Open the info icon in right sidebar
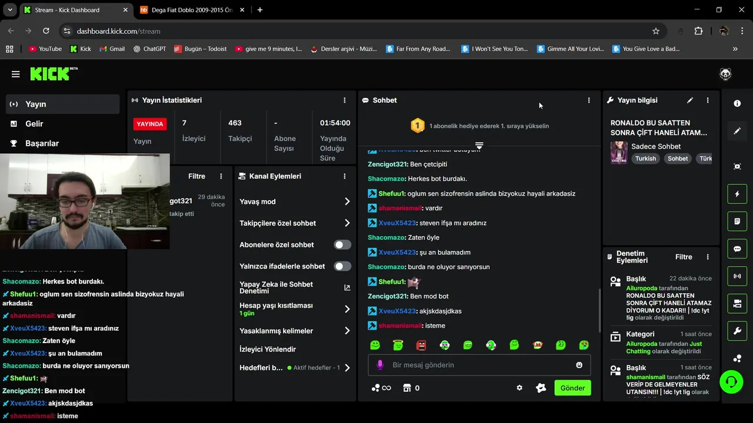The width and height of the screenshot is (753, 423). point(737,103)
